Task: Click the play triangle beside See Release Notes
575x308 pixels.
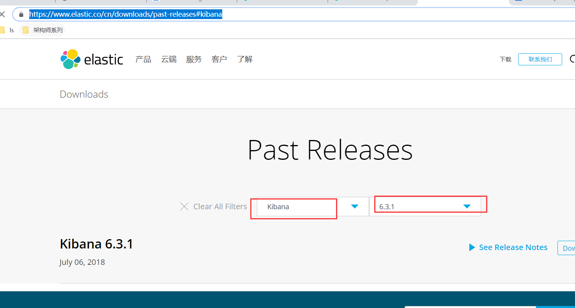Action: pyautogui.click(x=472, y=247)
